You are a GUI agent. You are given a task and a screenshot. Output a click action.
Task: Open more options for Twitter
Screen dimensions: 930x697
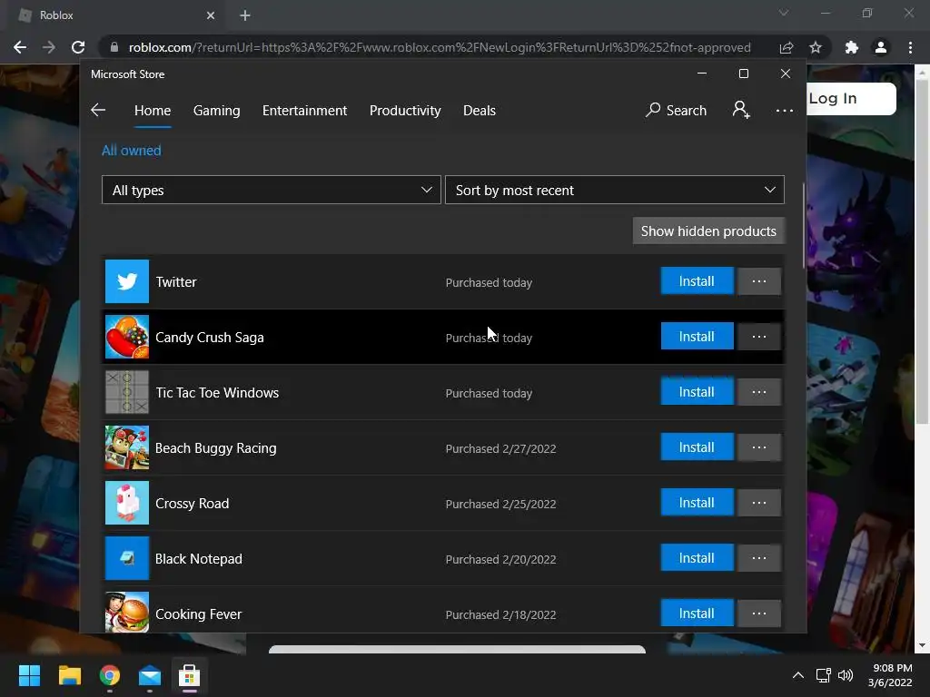[x=759, y=281]
